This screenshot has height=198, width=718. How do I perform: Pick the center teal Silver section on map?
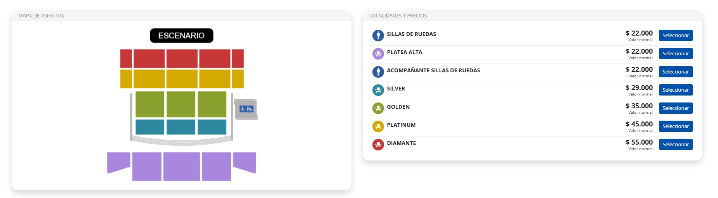click(181, 127)
